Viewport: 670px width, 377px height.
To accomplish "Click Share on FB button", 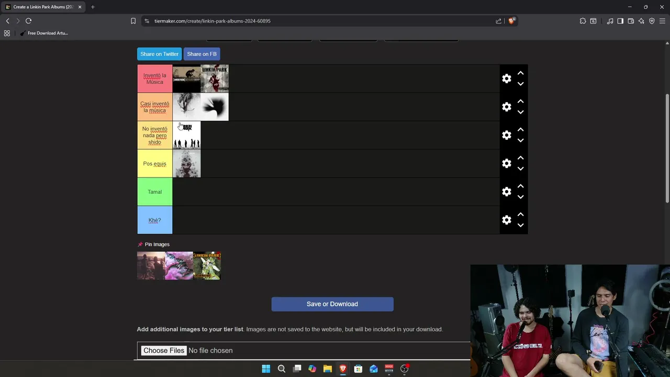I will pos(202,54).
